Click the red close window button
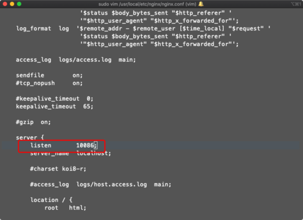This screenshot has width=303, height=220. point(5,4)
